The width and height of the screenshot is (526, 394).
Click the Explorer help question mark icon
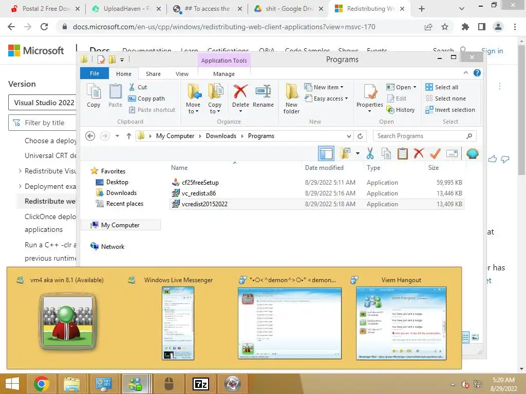click(477, 73)
